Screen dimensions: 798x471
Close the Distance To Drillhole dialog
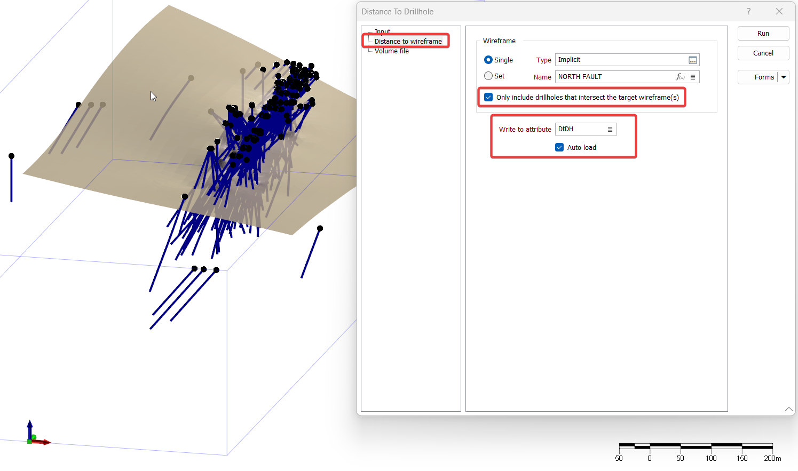tap(779, 11)
